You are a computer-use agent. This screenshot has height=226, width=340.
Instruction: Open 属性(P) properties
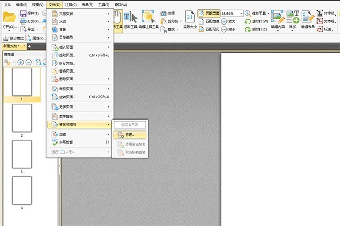tap(36, 38)
